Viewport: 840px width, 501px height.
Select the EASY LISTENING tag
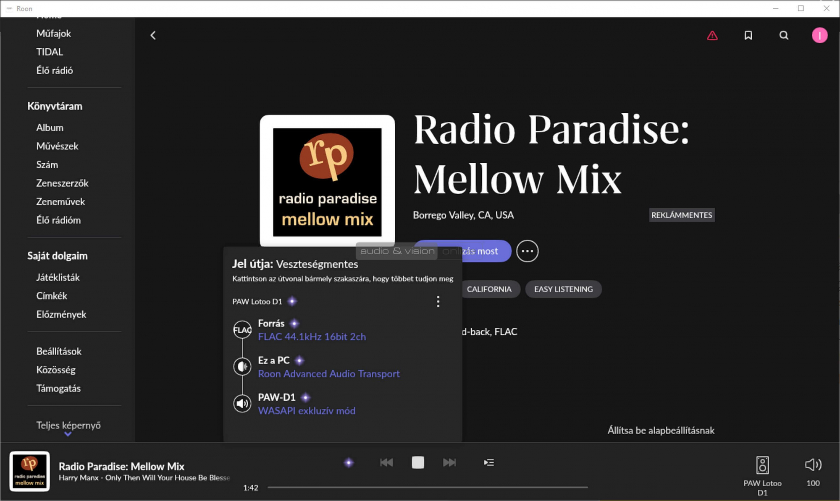click(564, 289)
